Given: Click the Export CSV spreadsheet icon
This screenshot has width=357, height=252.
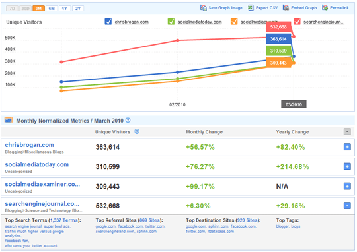Looking at the screenshot, I should [251, 8].
